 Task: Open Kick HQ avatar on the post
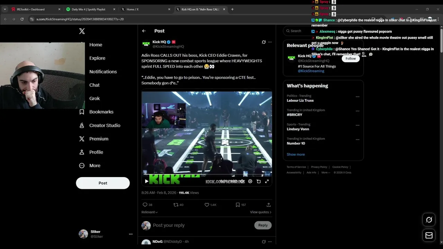(x=146, y=44)
